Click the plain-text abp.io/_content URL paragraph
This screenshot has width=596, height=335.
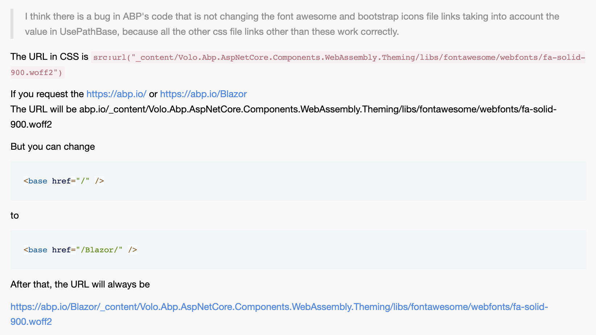(283, 109)
